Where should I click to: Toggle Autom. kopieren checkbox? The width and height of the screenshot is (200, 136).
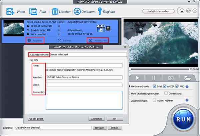[154, 100]
